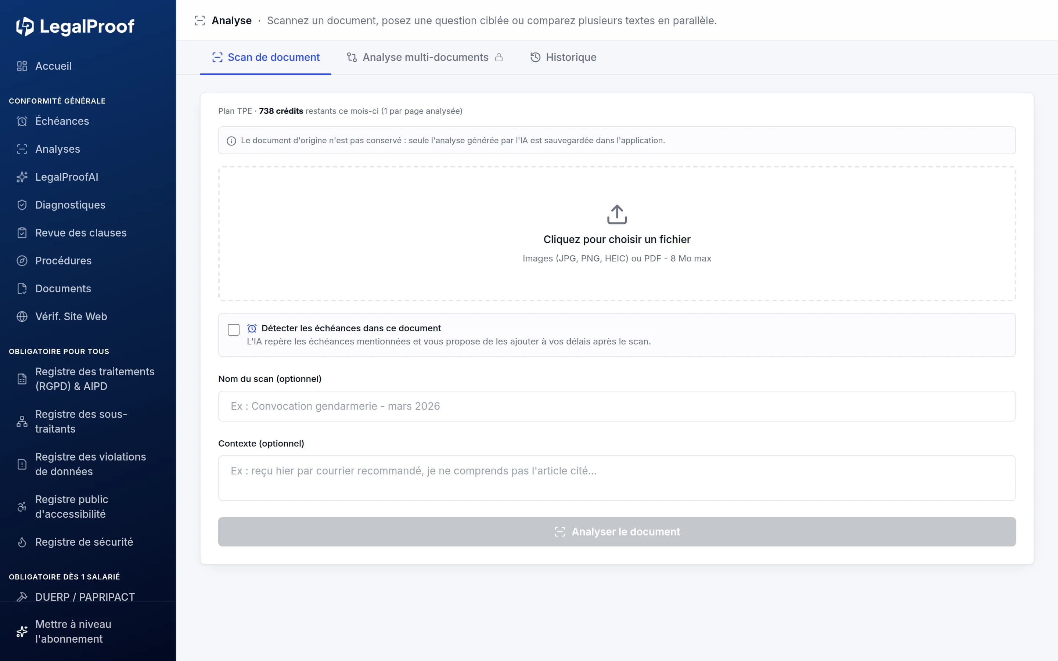Click the Vérif. Site Web globe icon

click(x=22, y=317)
